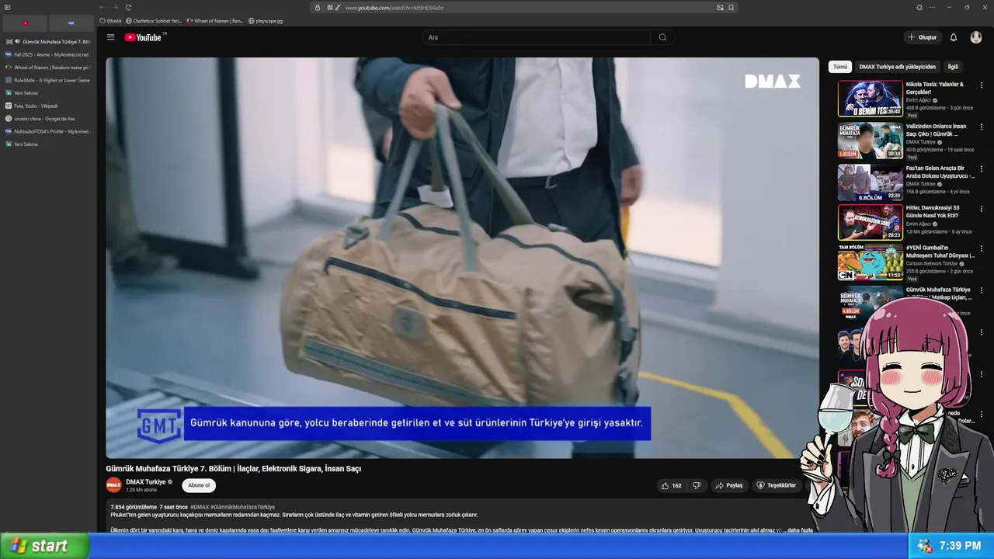Screen dimensions: 994x559
Task: Open the browser three-dots menu
Action: (931, 7)
